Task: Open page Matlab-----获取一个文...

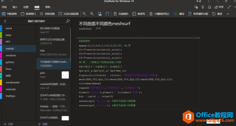Action: pyautogui.click(x=53, y=108)
